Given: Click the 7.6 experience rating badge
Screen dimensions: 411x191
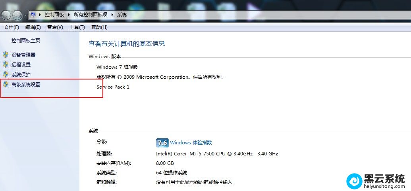Looking at the screenshot, I should click(162, 143).
